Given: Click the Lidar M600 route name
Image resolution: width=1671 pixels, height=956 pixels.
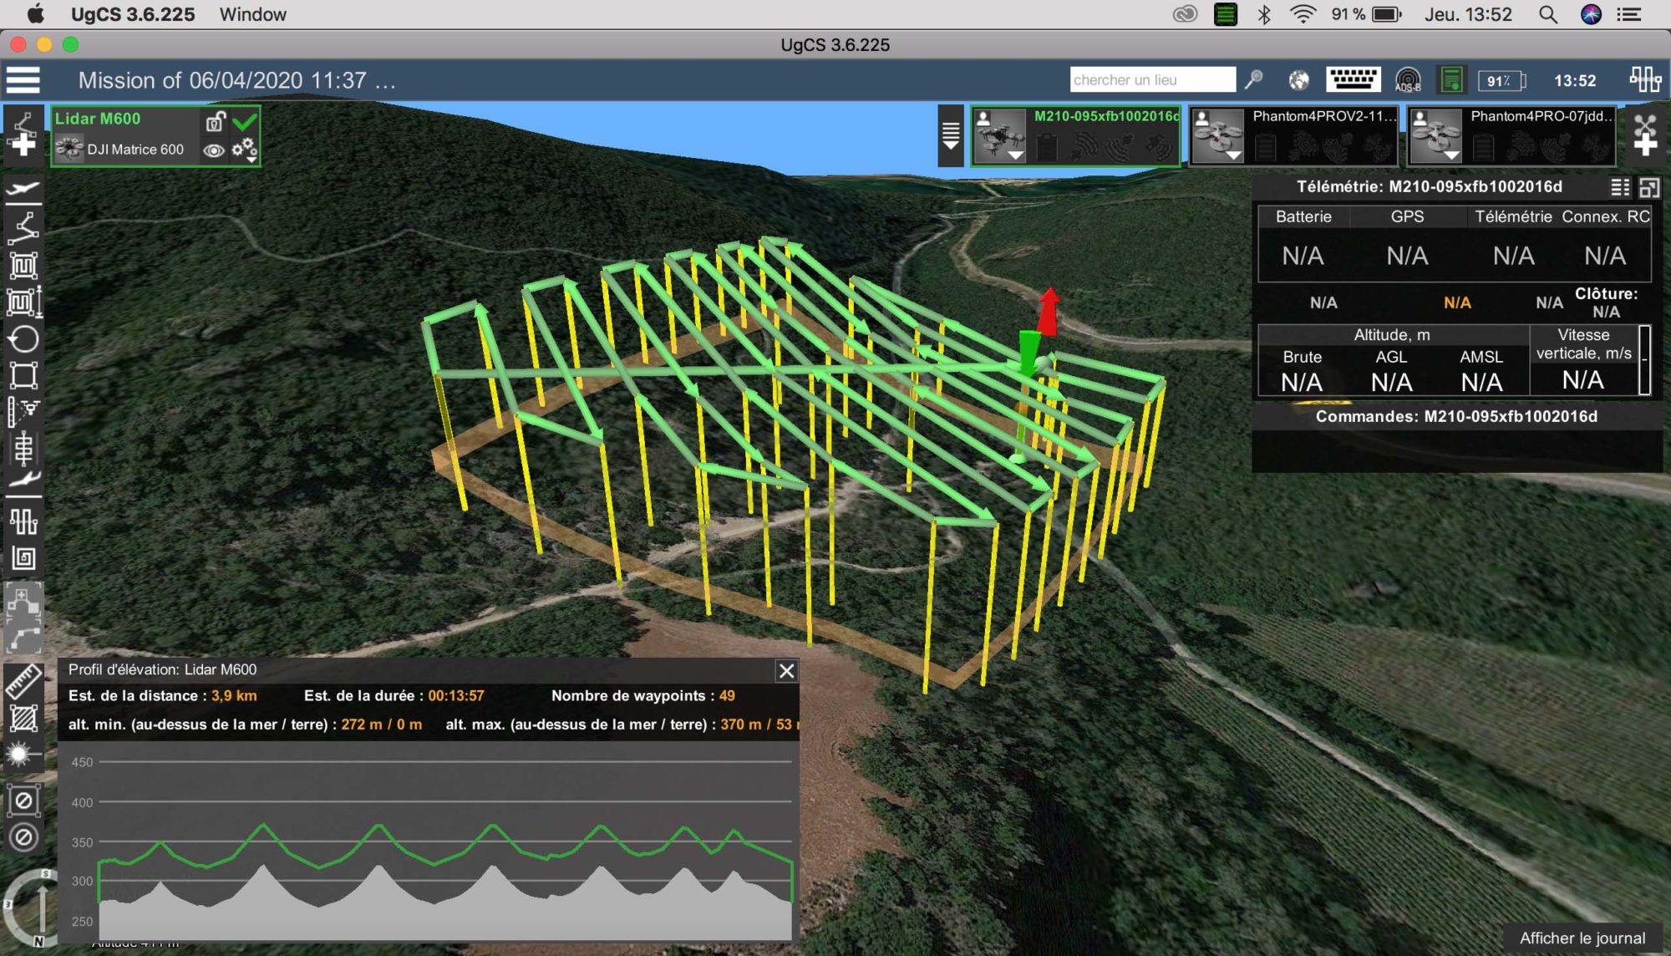Looking at the screenshot, I should click(98, 119).
